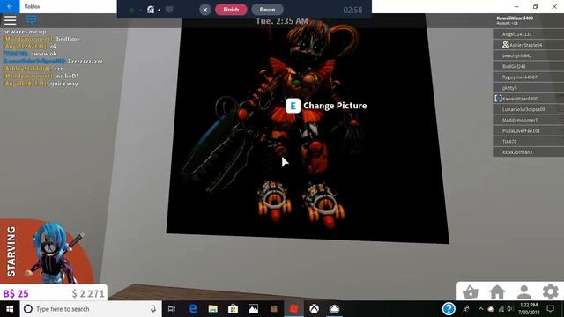Select player PizzaLoverFan101 in list

tap(529, 131)
